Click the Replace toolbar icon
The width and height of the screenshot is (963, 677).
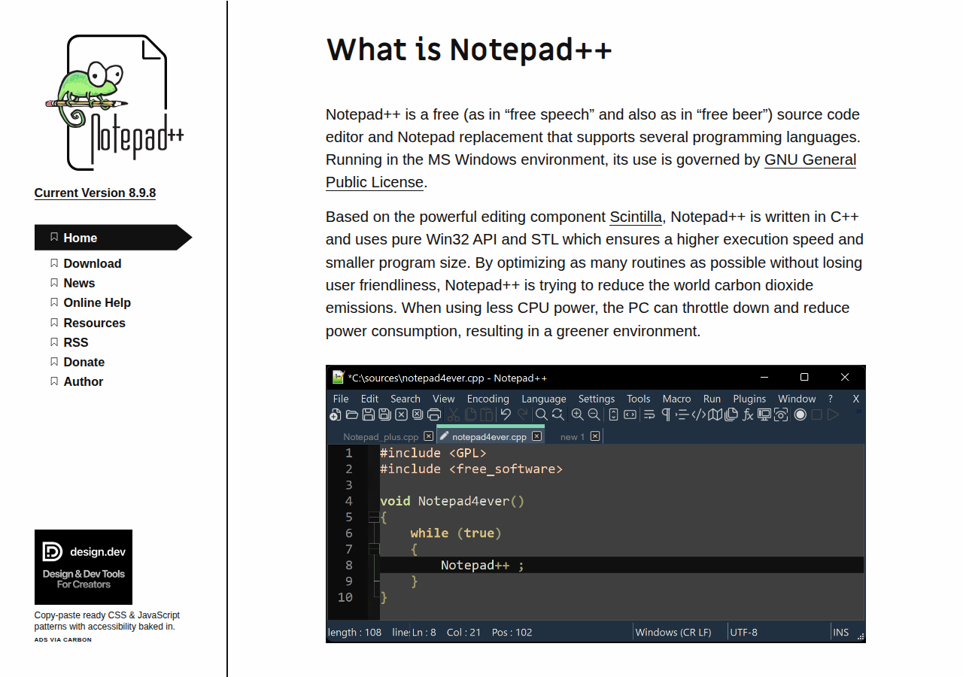point(557,414)
